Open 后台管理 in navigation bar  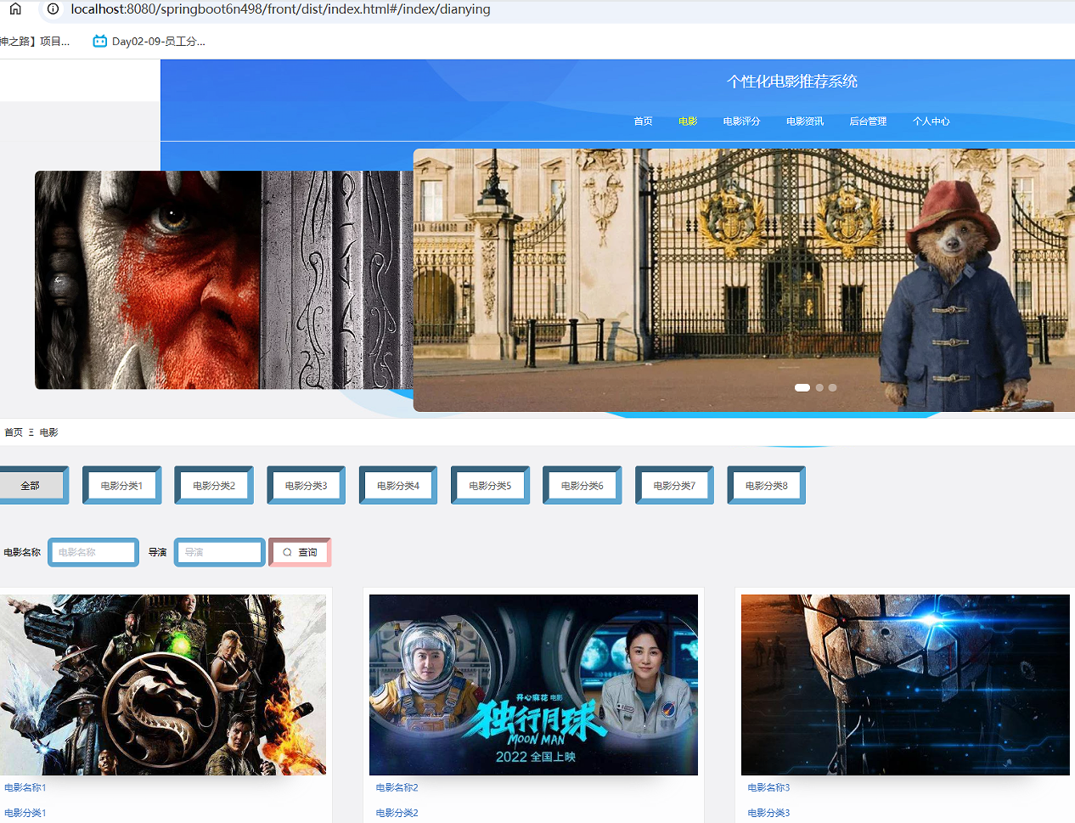(868, 121)
